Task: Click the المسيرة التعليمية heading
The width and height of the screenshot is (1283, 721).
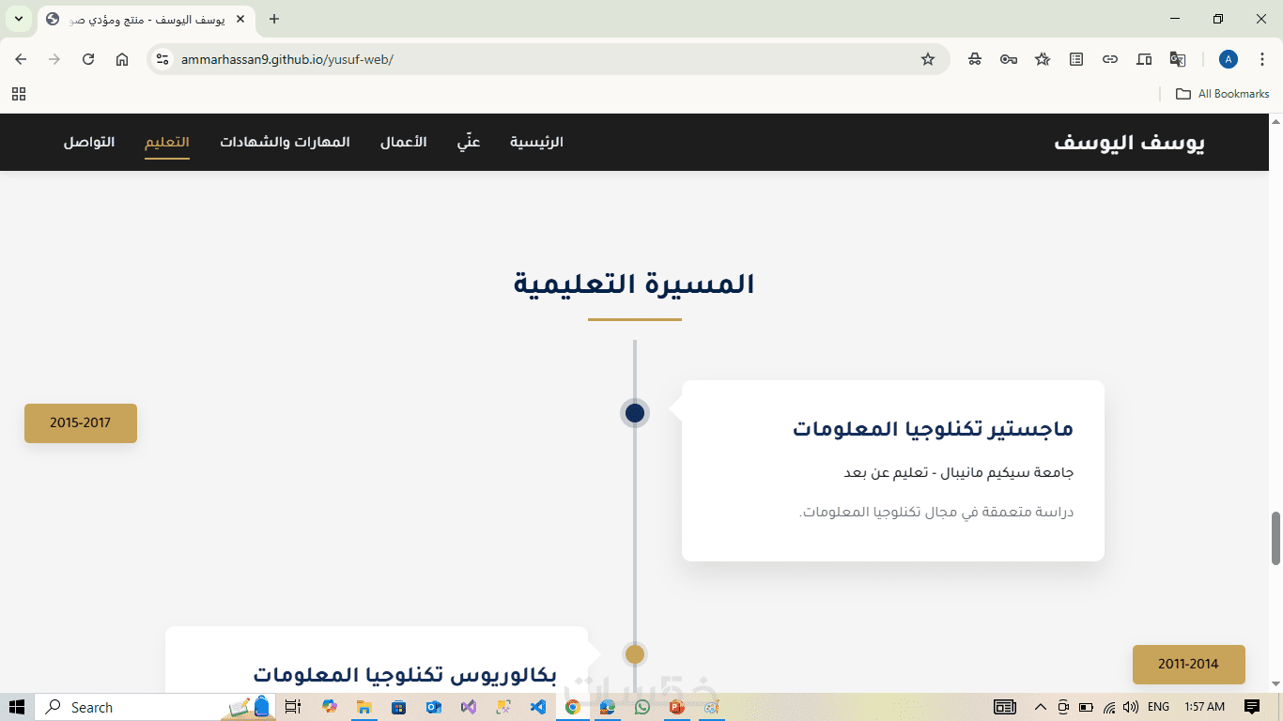Action: [x=634, y=284]
